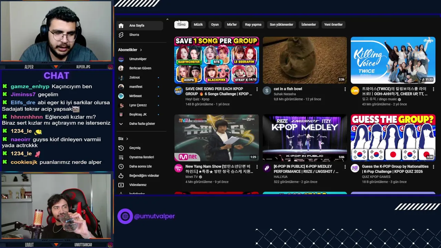Click chat username Jiminss7
This screenshot has width=441, height=248.
click(23, 94)
